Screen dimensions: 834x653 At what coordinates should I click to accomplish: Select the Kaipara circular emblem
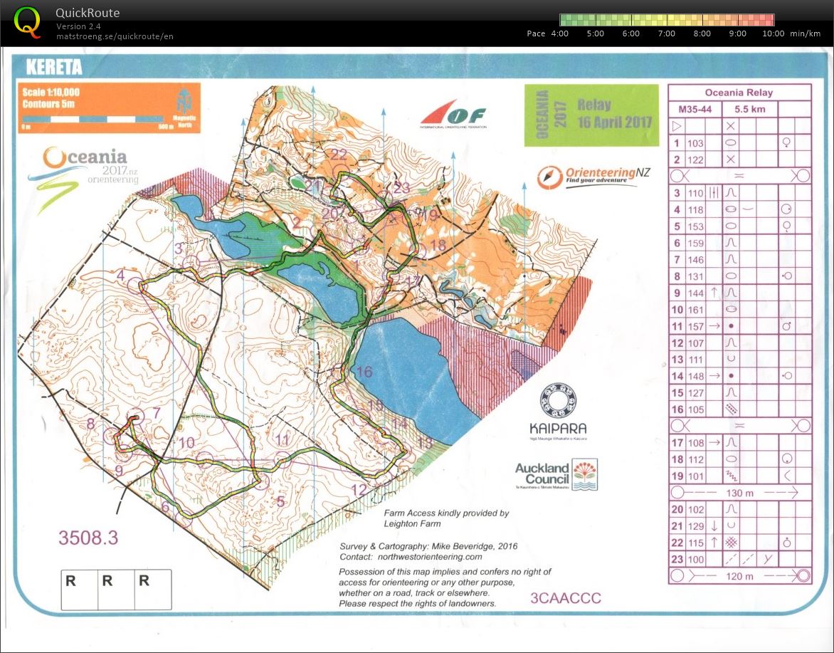(x=558, y=402)
